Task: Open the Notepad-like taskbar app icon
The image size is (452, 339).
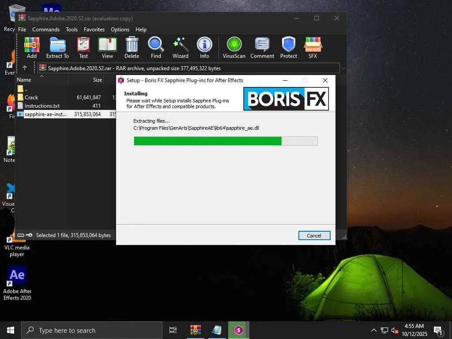Action: (x=217, y=330)
